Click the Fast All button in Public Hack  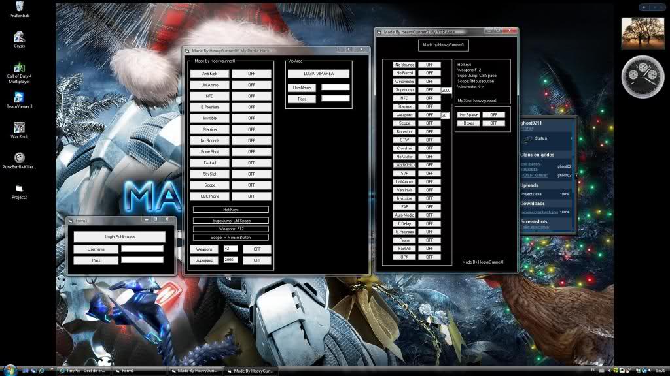coord(210,163)
